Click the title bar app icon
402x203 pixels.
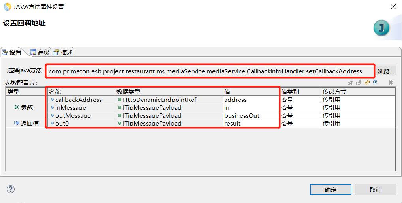[8, 7]
